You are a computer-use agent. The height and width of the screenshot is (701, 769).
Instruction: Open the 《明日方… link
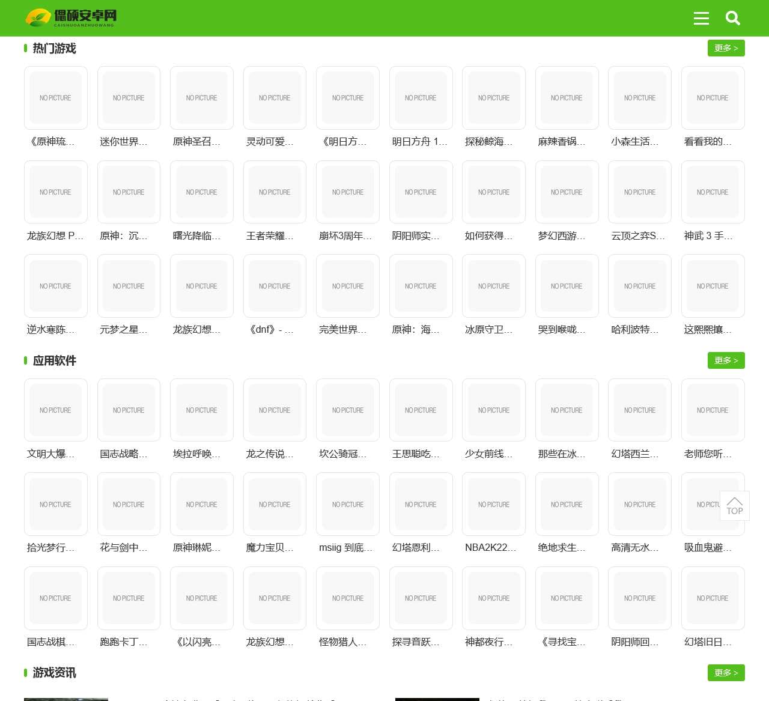pyautogui.click(x=343, y=142)
